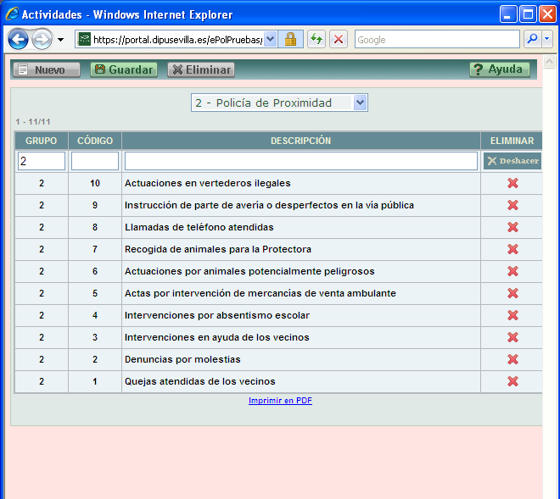The width and height of the screenshot is (560, 499).
Task: Click the Nuevo toolbar button
Action: pos(47,69)
